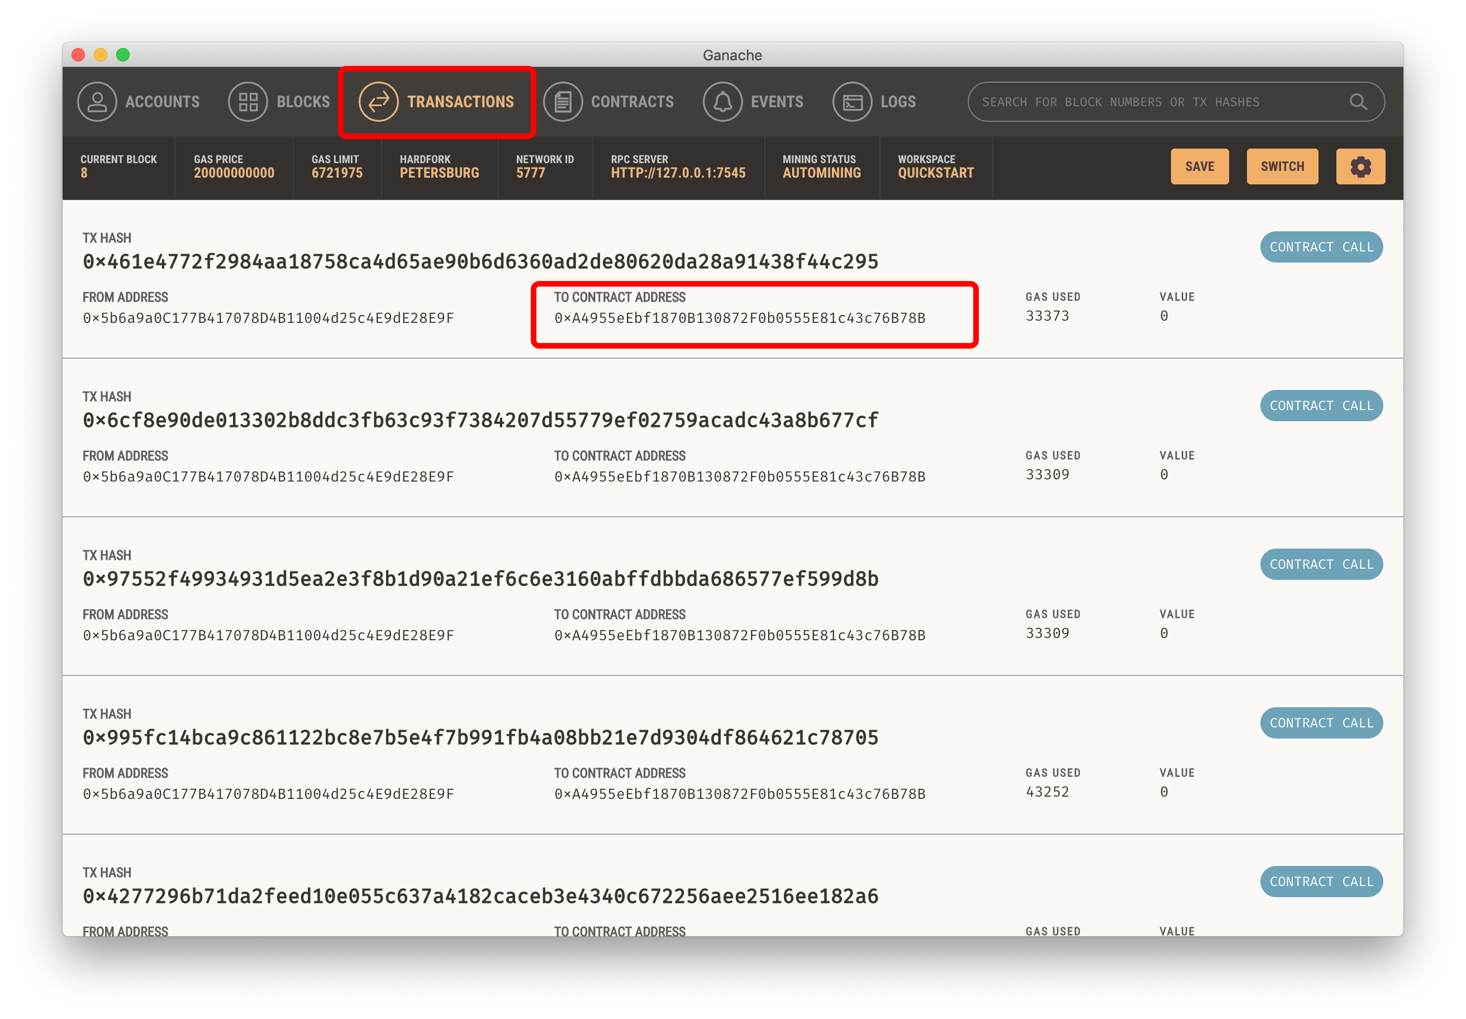The width and height of the screenshot is (1466, 1019).
Task: Click the Transactions arrows icon
Action: pos(378,102)
